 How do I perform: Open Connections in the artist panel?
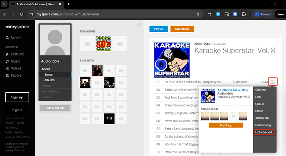55,91
